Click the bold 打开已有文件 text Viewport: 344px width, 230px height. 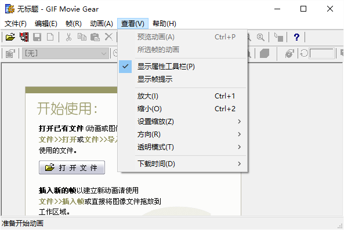(x=61, y=129)
